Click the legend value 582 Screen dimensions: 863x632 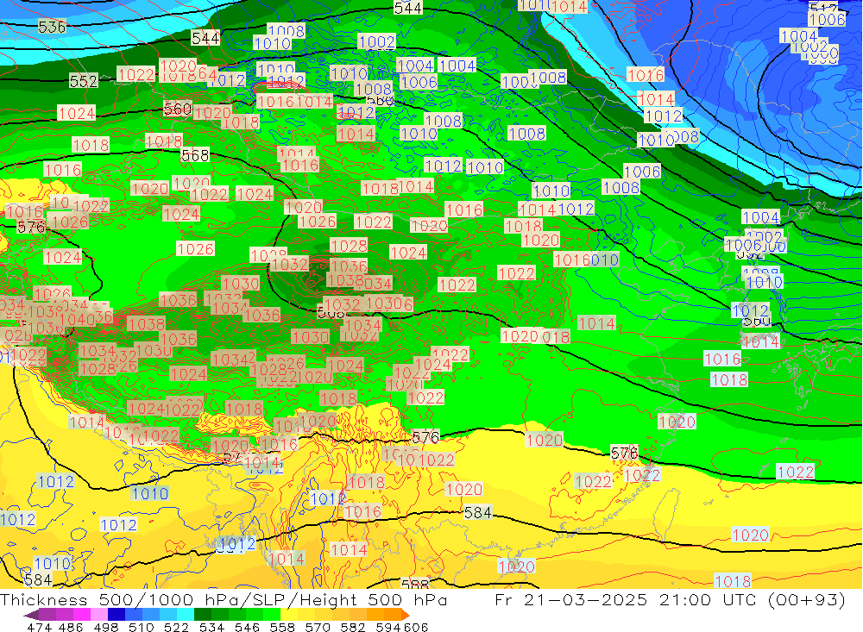coord(353,627)
